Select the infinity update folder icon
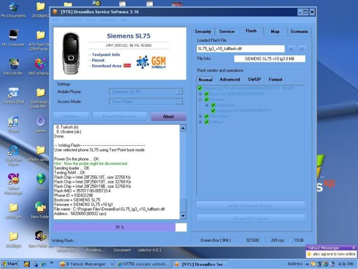The height and width of the screenshot is (269, 358). [39, 153]
